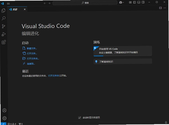This screenshot has width=169, height=125.
Task: Toggle bottom panel visibility
Action: click(x=139, y=2)
